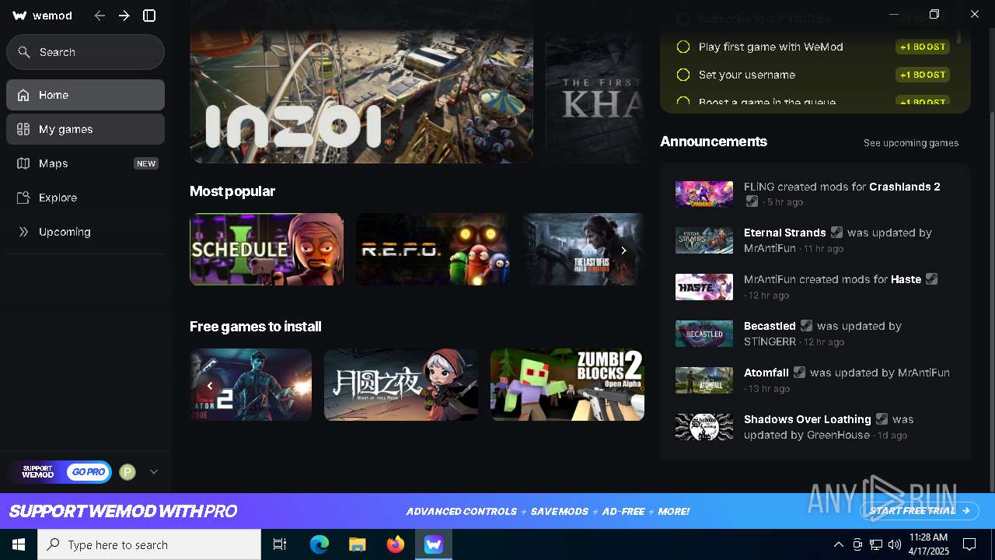Launch Firefox from the taskbar
Viewport: 995px width, 560px height.
point(396,544)
